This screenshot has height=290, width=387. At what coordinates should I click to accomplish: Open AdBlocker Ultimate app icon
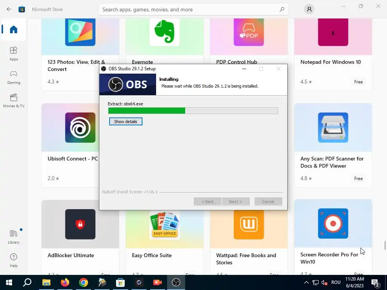click(x=80, y=224)
